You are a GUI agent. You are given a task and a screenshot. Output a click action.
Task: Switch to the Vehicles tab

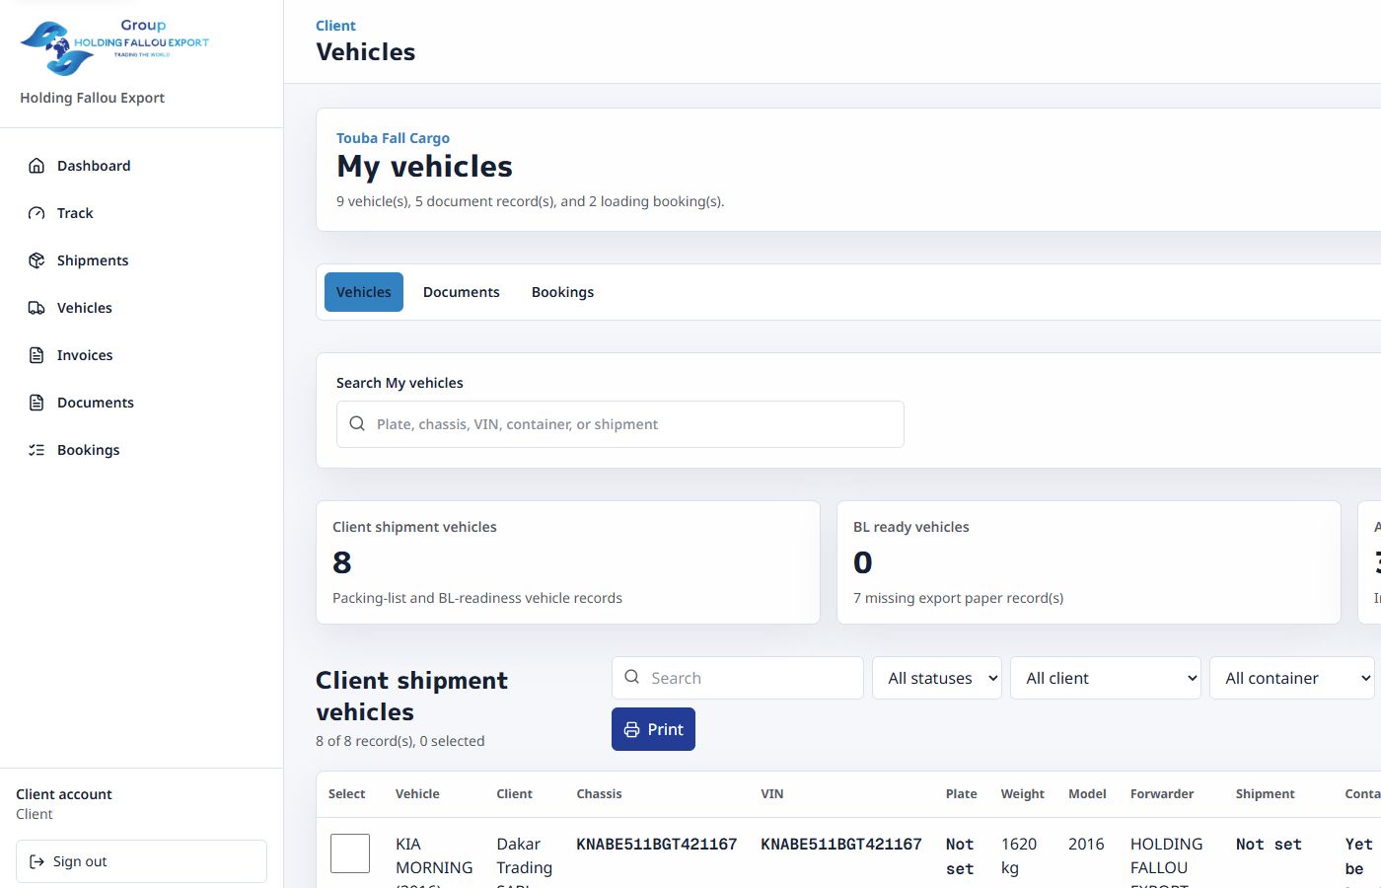click(x=364, y=292)
